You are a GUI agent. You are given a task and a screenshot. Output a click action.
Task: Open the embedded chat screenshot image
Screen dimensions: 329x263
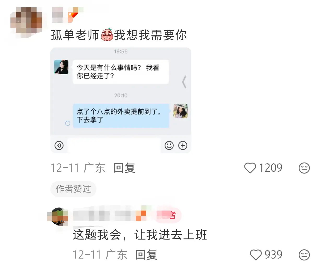click(x=121, y=100)
